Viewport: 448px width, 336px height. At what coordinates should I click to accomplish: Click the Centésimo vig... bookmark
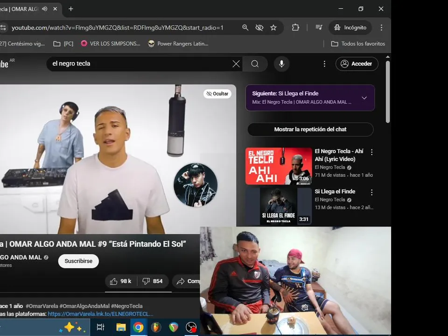point(22,44)
